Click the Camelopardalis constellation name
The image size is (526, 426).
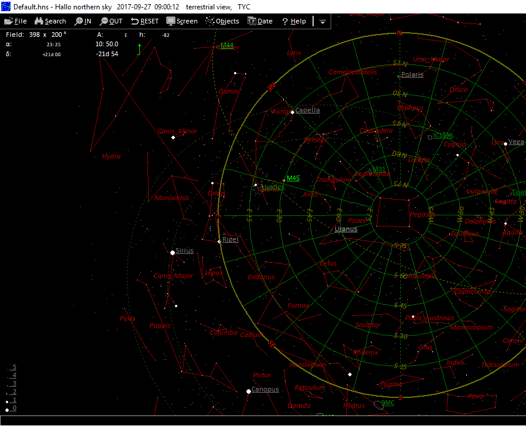click(x=353, y=72)
